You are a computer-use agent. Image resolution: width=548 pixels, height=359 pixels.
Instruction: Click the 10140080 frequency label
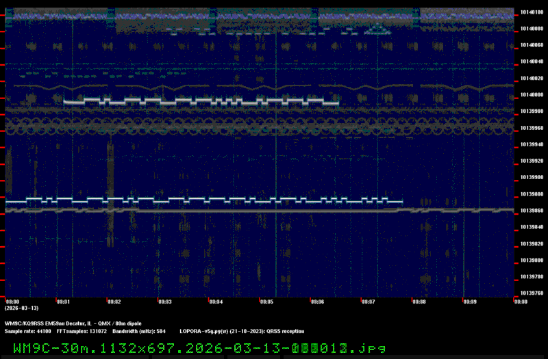click(532, 29)
